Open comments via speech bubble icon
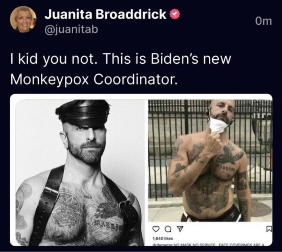Screen dimensions: 282x252 [x=168, y=229]
